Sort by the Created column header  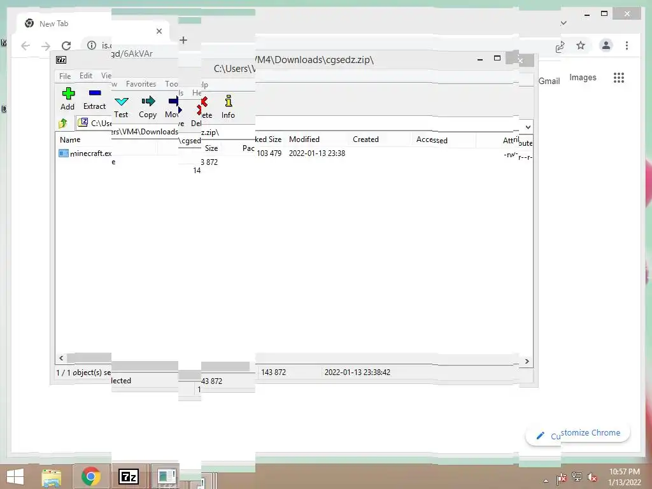365,139
